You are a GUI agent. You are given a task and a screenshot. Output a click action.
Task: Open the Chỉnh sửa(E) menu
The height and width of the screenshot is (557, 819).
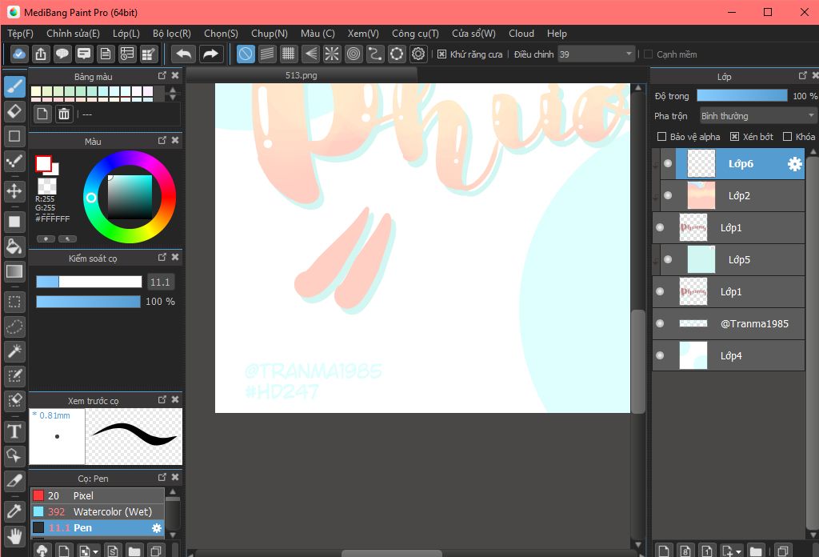click(73, 34)
